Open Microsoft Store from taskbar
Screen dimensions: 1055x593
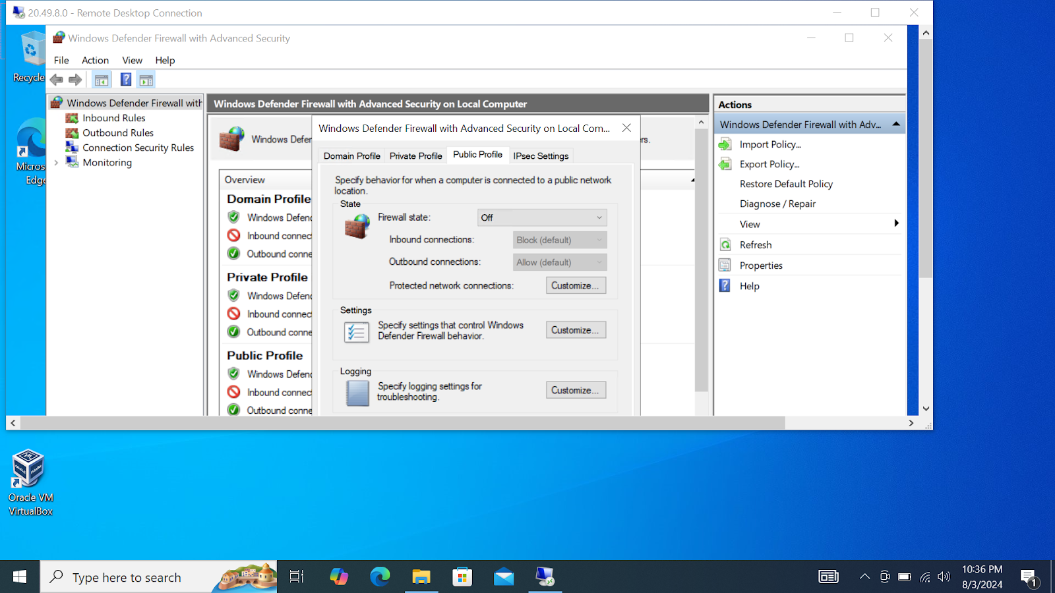click(x=462, y=577)
